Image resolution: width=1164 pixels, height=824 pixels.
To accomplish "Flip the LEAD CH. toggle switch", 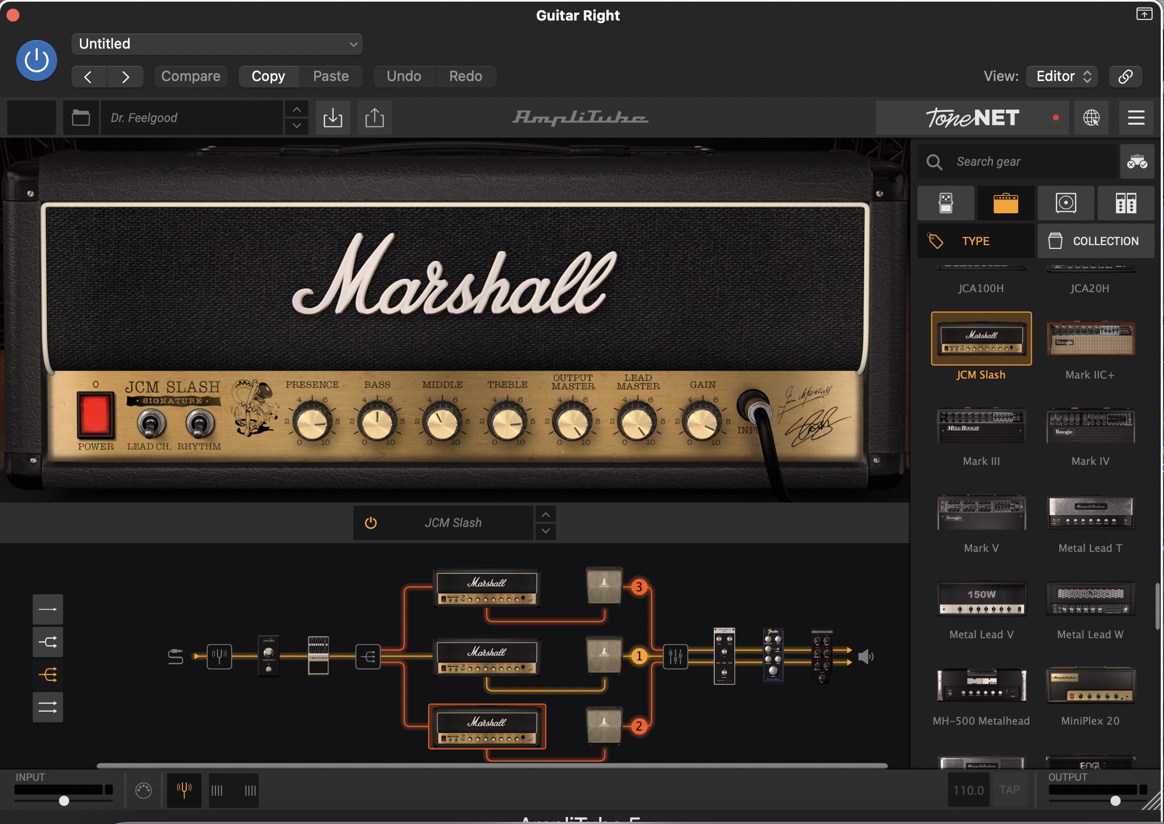I will 151,423.
